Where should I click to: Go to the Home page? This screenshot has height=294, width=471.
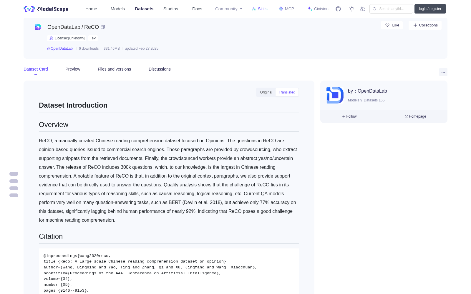(91, 9)
